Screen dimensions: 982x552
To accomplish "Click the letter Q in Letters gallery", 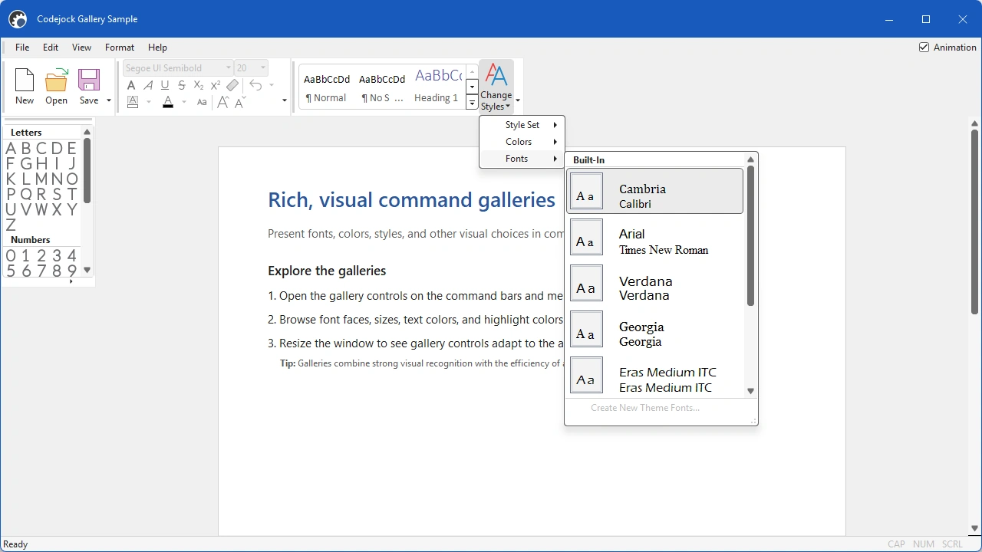I will [x=26, y=194].
